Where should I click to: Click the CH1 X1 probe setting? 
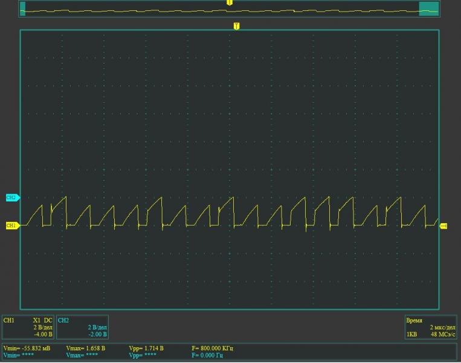(37, 320)
